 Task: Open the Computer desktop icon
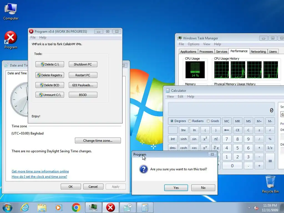(x=11, y=12)
